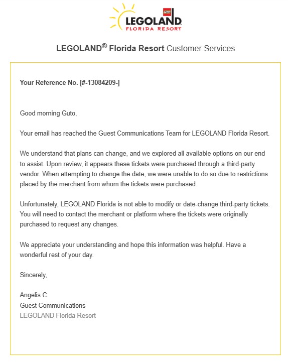Click the gray 'LEGOLAND Florida Resort' signature link

pos(58,316)
